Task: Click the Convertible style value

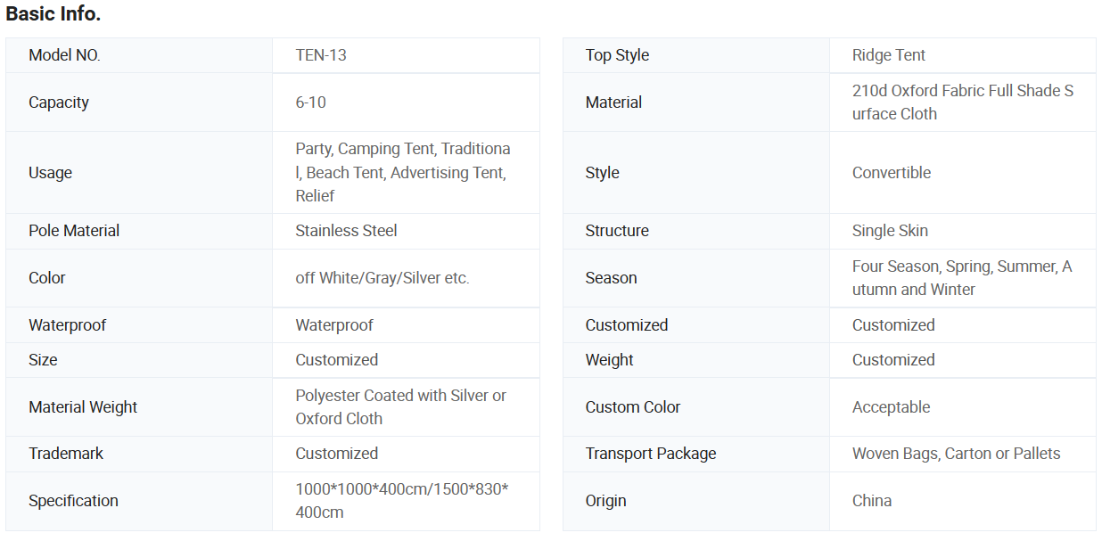Action: [x=891, y=173]
